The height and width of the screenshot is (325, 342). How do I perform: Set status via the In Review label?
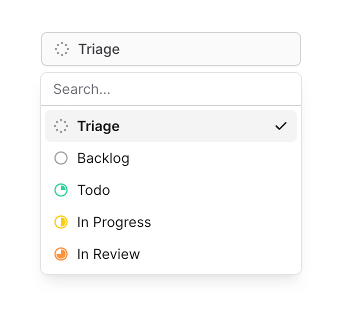[x=108, y=254]
